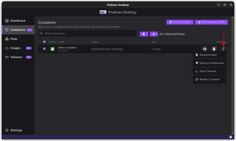The width and height of the screenshot is (236, 141).
Task: Delete selected containers with purple trash button
Action: coord(144,34)
